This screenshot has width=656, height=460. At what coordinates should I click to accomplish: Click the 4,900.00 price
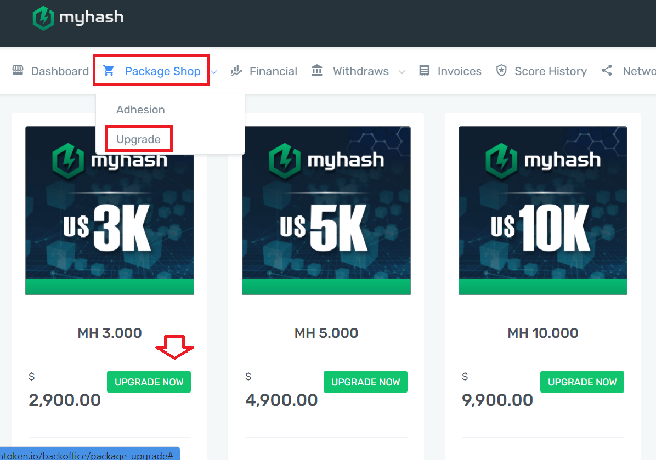[x=281, y=400]
